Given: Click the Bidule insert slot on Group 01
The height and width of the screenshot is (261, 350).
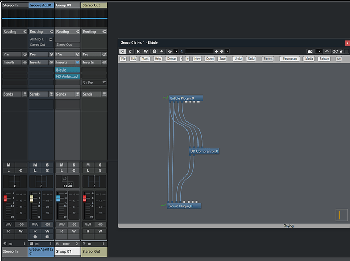Looking at the screenshot, I should pyautogui.click(x=67, y=70).
